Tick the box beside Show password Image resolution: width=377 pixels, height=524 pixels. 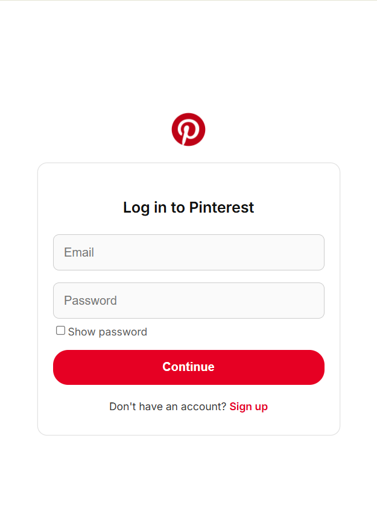tap(60, 331)
